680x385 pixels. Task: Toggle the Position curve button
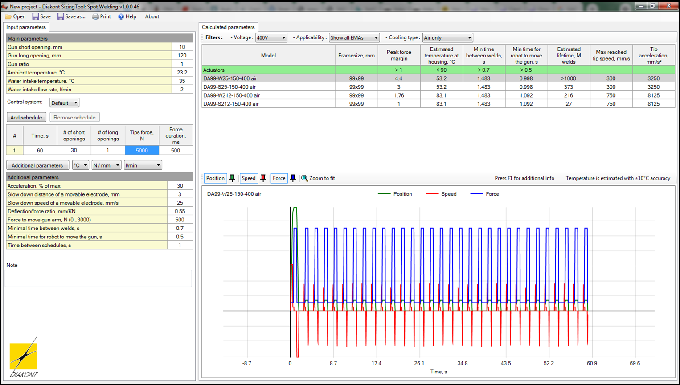215,178
